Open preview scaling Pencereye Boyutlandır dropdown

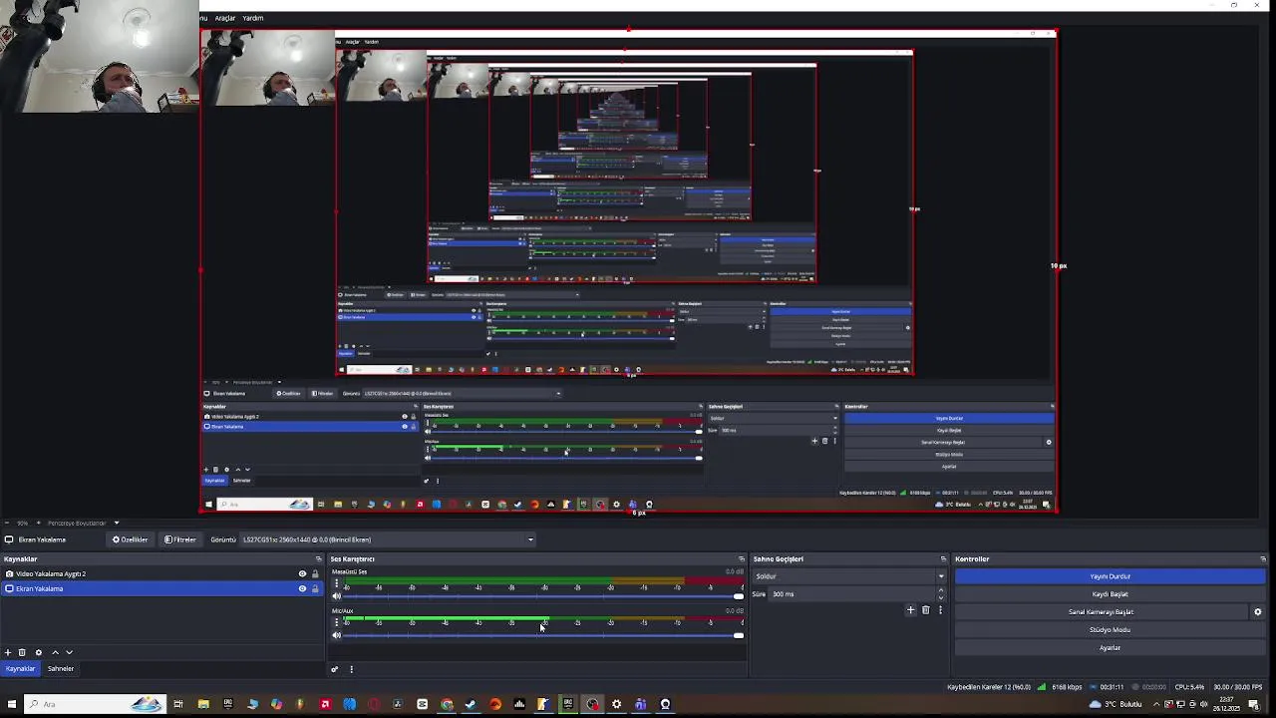point(83,523)
